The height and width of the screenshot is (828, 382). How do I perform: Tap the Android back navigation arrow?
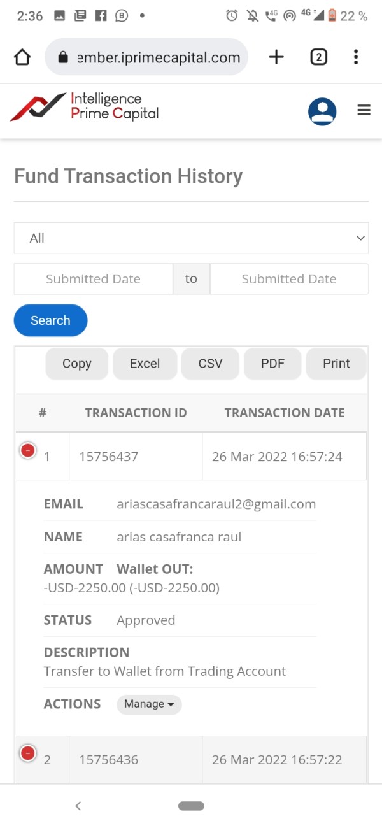(x=78, y=806)
